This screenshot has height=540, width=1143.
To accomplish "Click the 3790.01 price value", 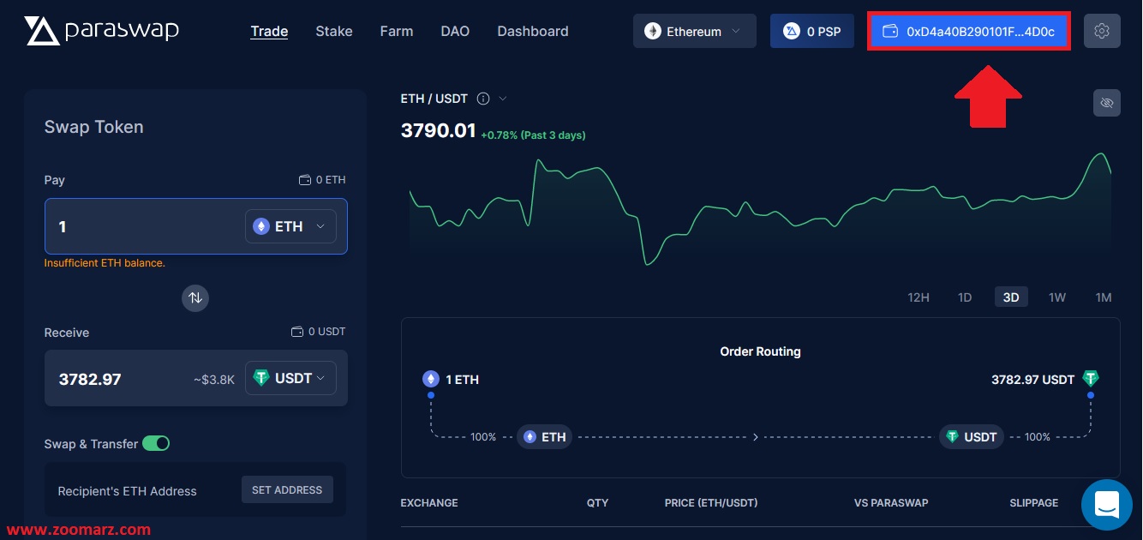I will tap(438, 130).
